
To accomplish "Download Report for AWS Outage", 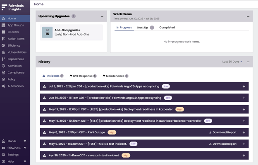I will click(223, 132).
